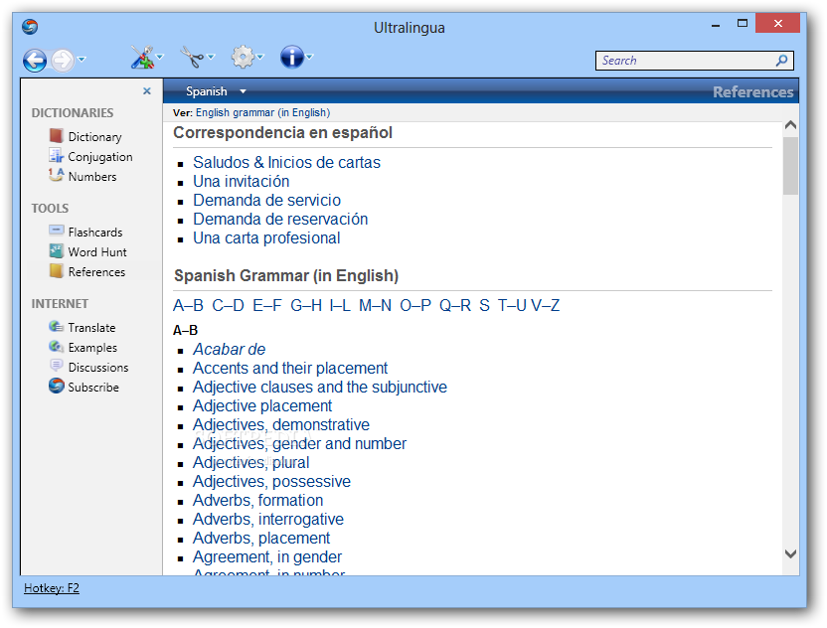
Task: Click the blue Back arrow button
Action: pos(35,60)
